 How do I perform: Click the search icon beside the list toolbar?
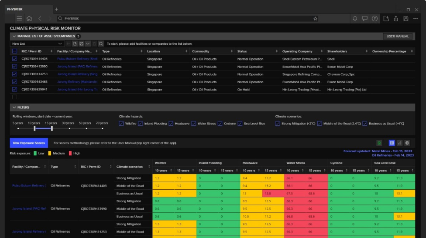101,44
